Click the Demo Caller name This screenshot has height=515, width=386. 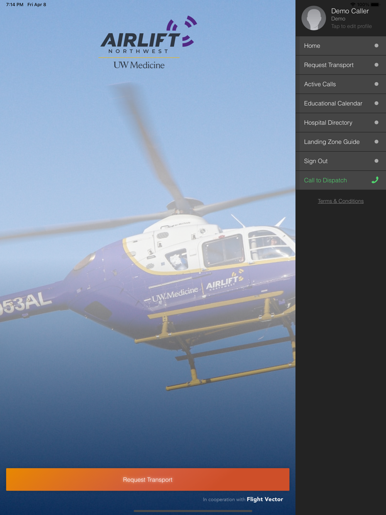click(x=350, y=11)
